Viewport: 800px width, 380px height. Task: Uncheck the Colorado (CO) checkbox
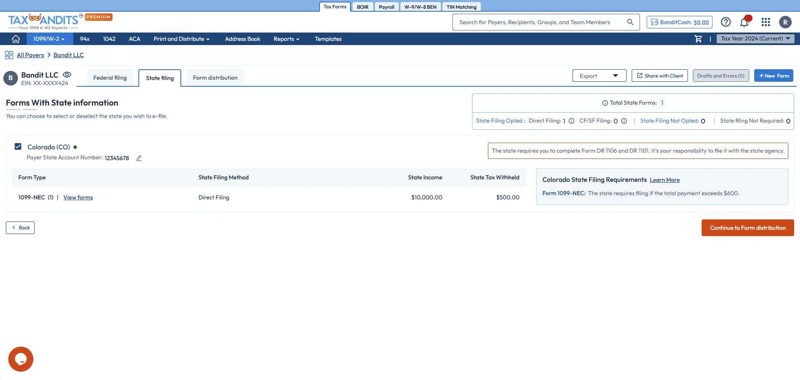tap(18, 146)
